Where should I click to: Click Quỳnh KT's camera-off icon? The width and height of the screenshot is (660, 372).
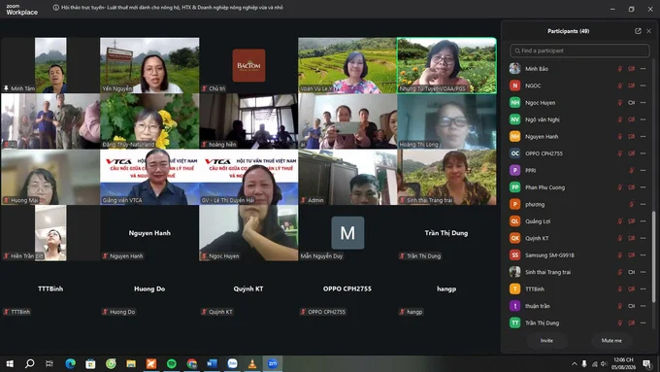pyautogui.click(x=632, y=239)
